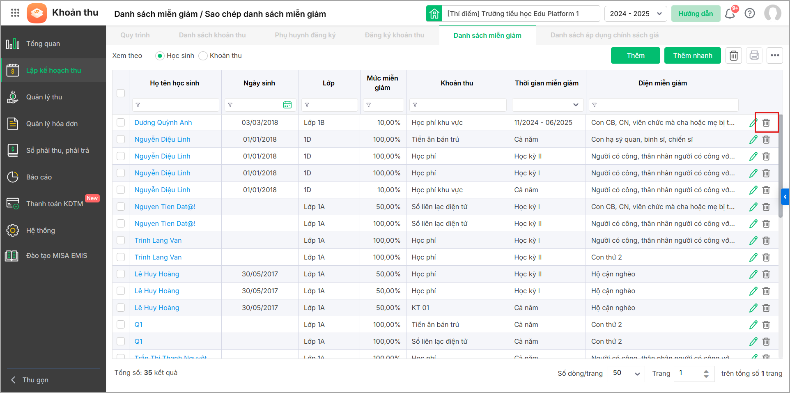The image size is (790, 393).
Task: Click the help question mark icon
Action: 750,14
